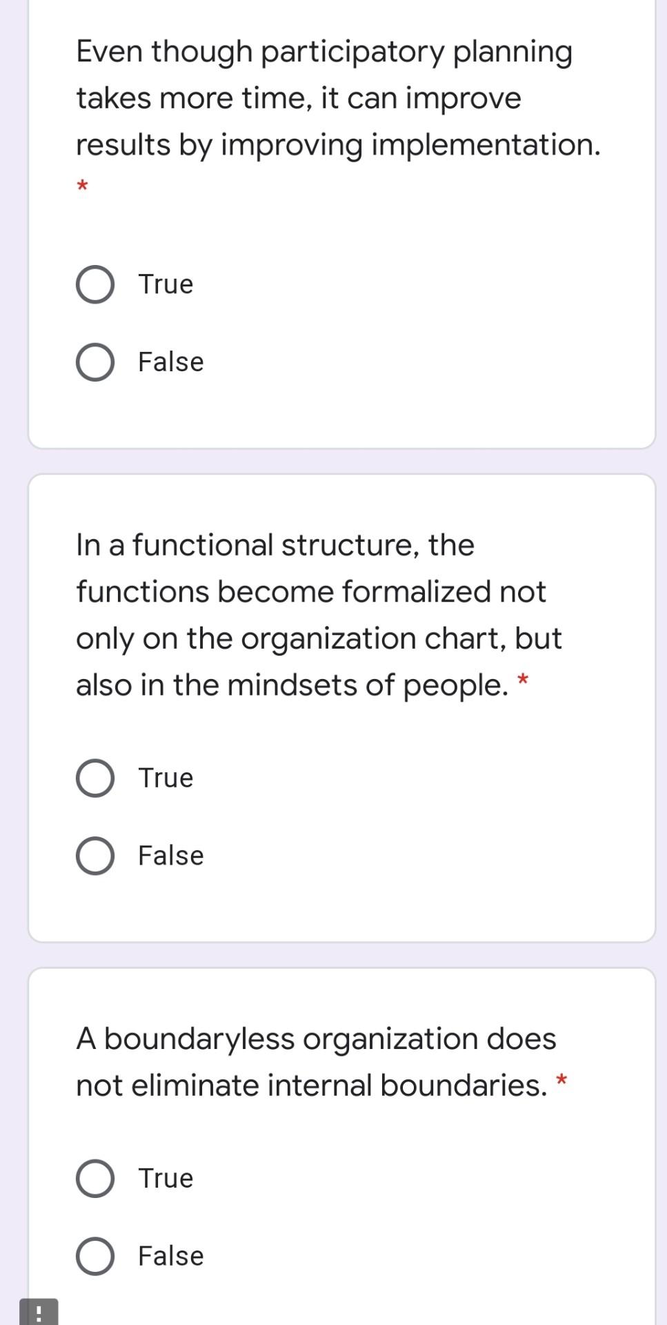
Task: Select True for the boundaryless organization question
Action: [95, 1178]
